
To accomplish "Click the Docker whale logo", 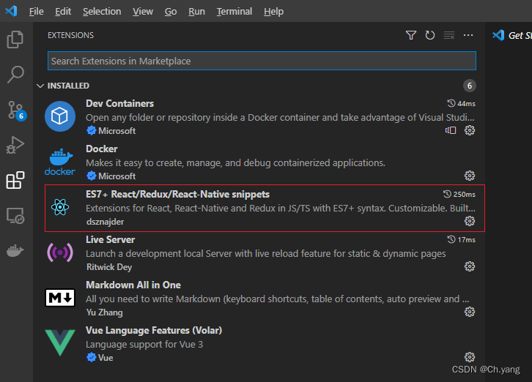I will (60, 162).
